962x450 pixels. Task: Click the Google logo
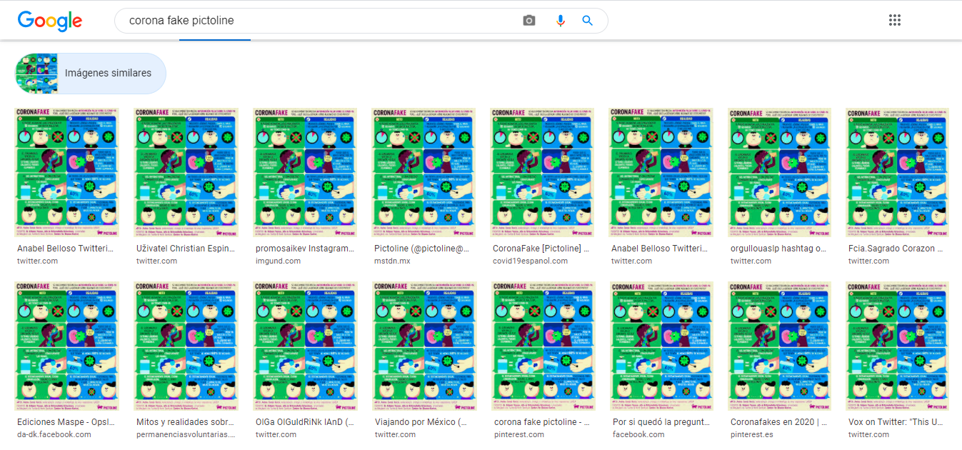[x=49, y=21]
